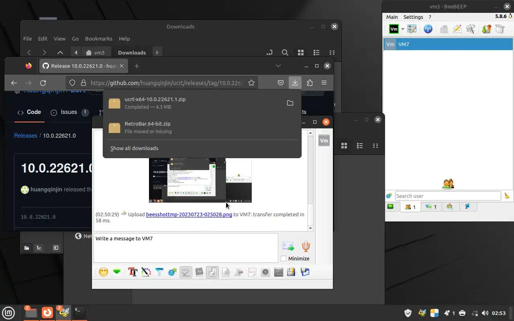514x321 pixels.
Task: Open the font chooser (TT icon)
Action: tap(133, 272)
